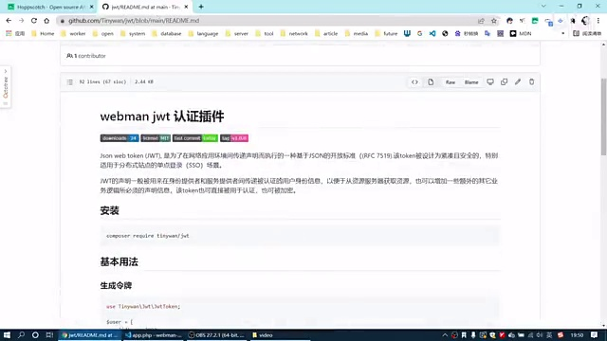Reload the GitHub README page

[34, 21]
